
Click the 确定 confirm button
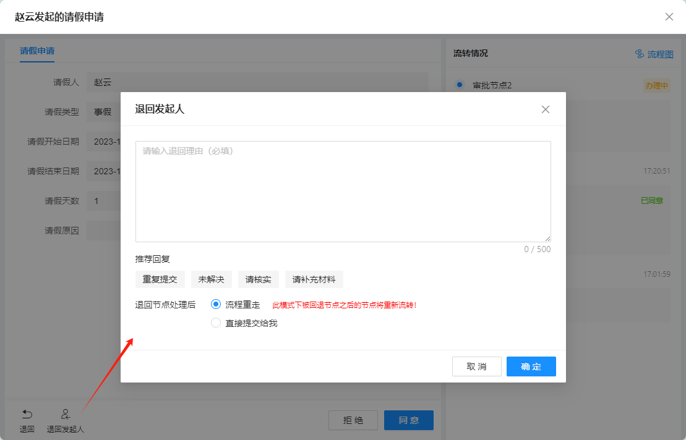(x=531, y=366)
